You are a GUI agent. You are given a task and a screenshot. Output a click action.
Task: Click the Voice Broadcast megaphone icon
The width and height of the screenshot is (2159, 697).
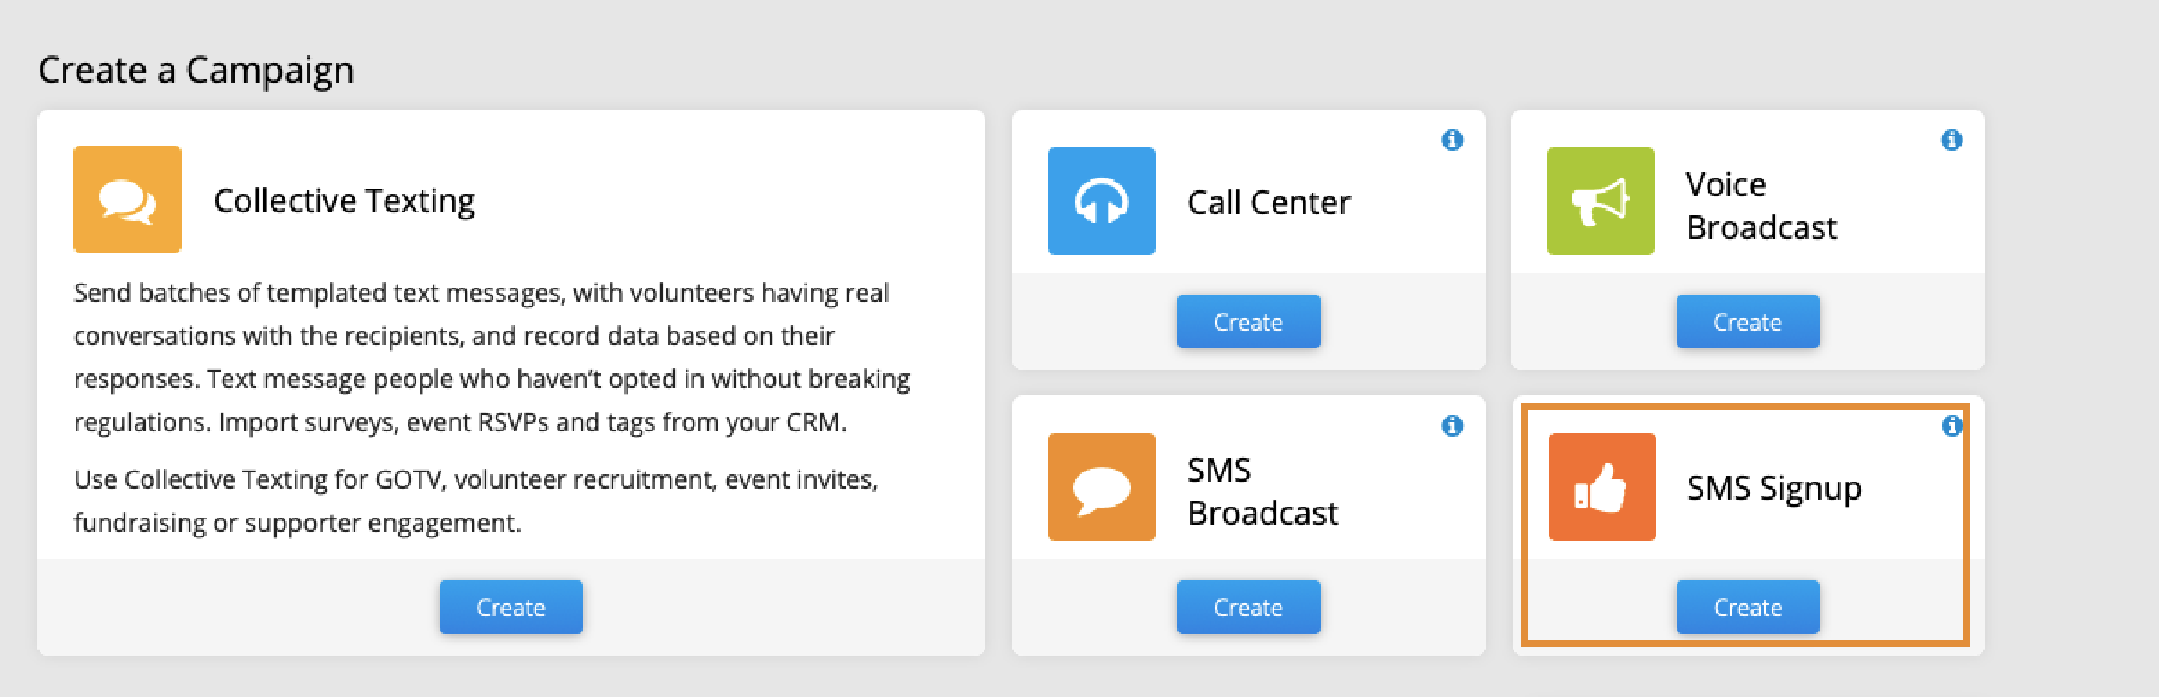(1600, 201)
